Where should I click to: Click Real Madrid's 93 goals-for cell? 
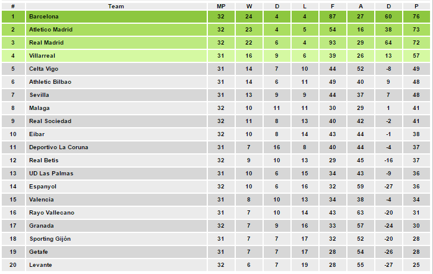point(332,43)
